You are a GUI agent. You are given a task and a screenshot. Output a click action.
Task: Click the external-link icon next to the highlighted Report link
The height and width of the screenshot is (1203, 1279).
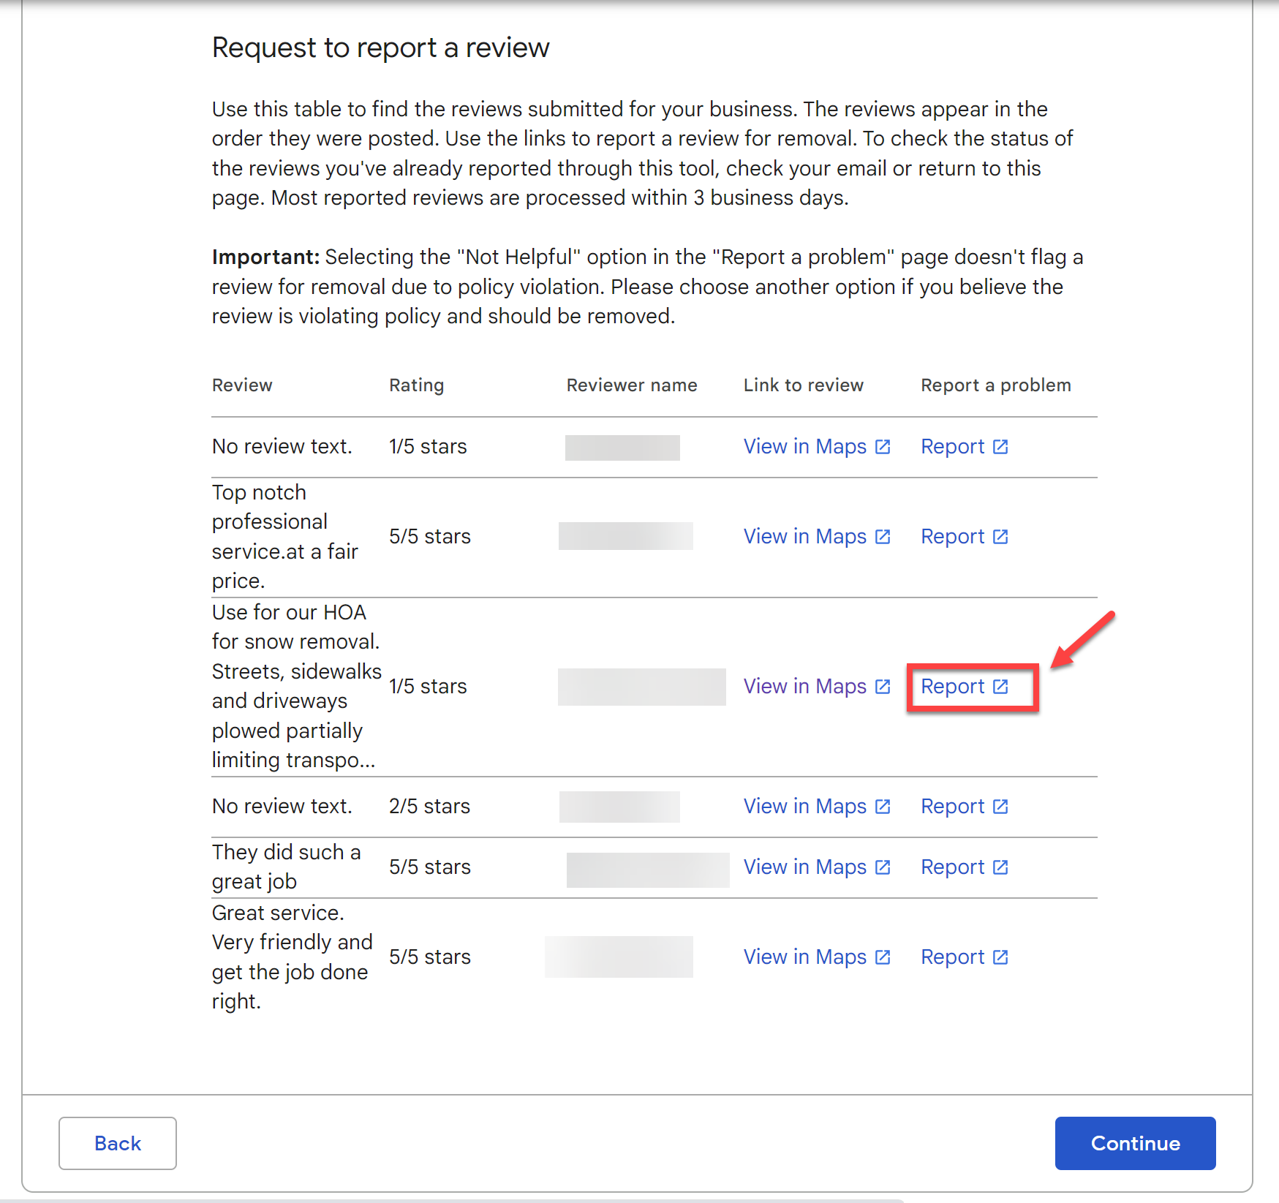(1001, 687)
